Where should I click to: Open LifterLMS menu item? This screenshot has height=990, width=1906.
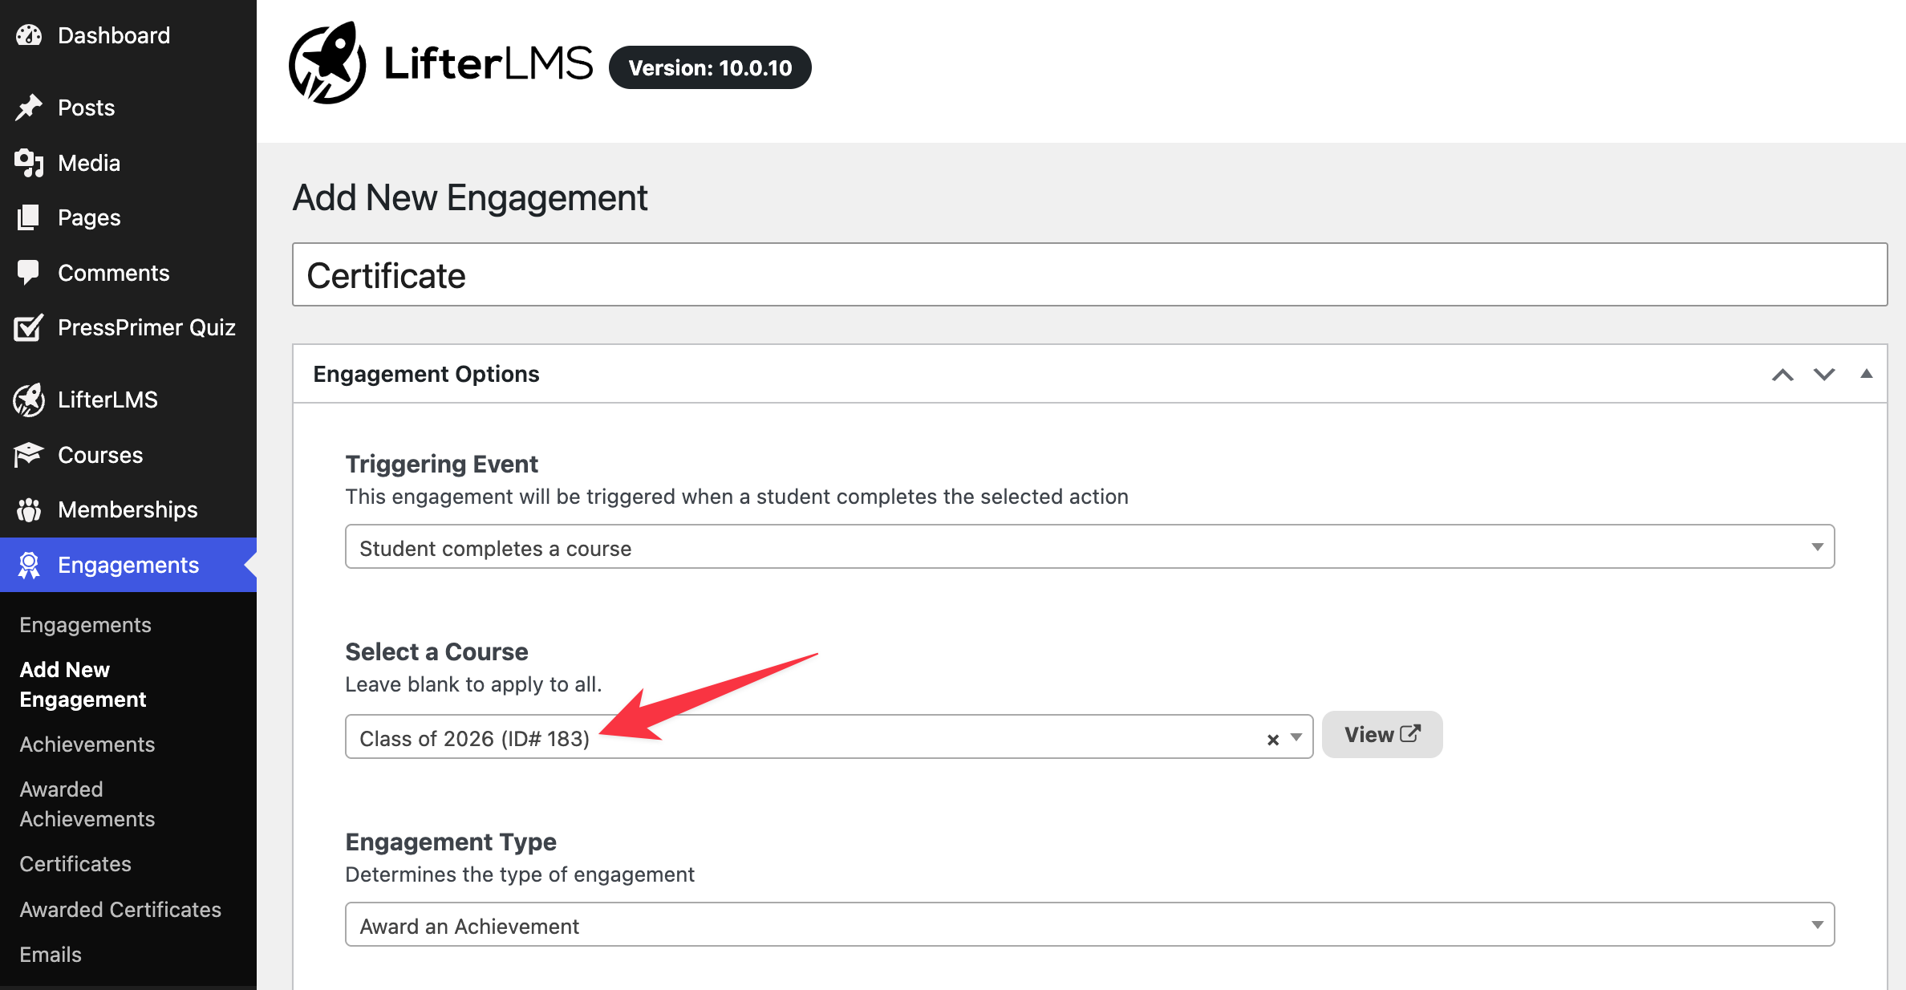pos(128,400)
